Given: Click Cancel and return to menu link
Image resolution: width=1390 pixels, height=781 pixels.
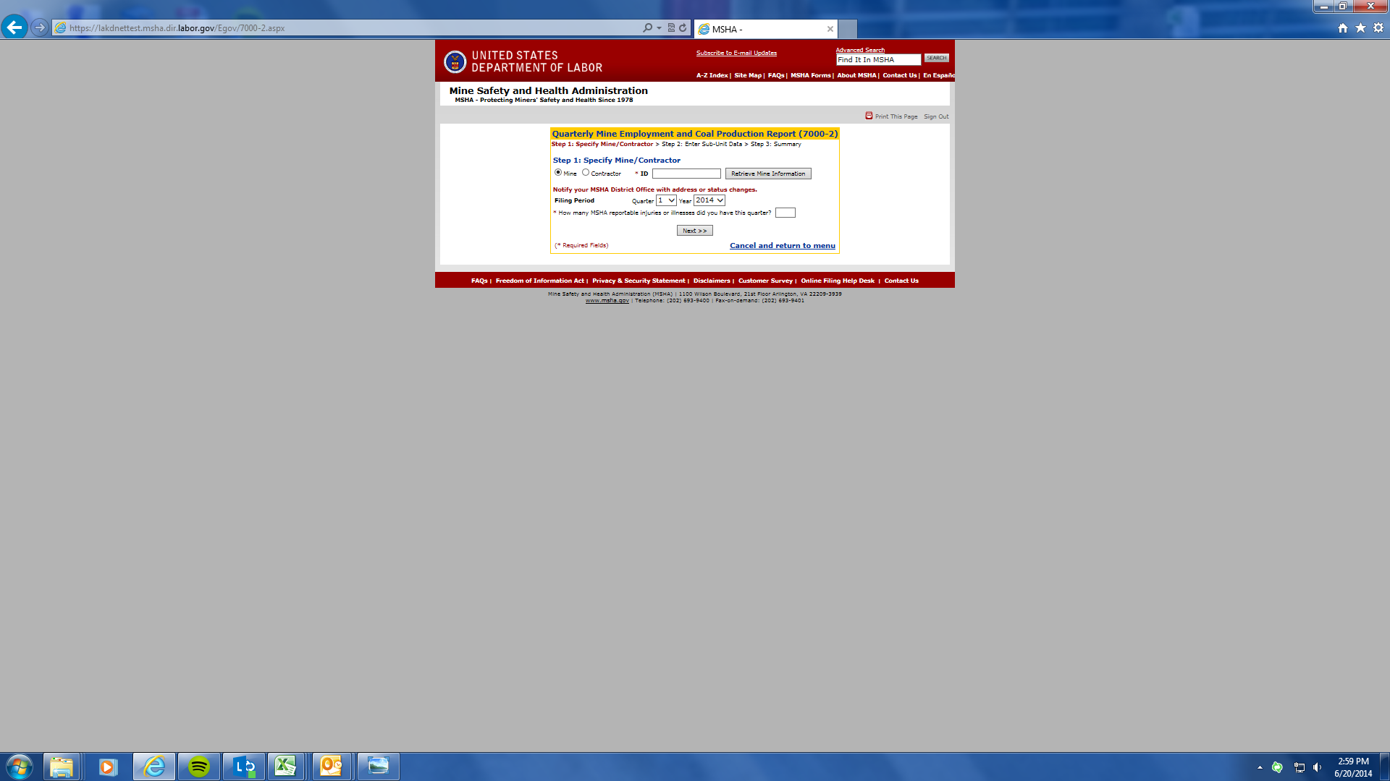Looking at the screenshot, I should tap(782, 246).
